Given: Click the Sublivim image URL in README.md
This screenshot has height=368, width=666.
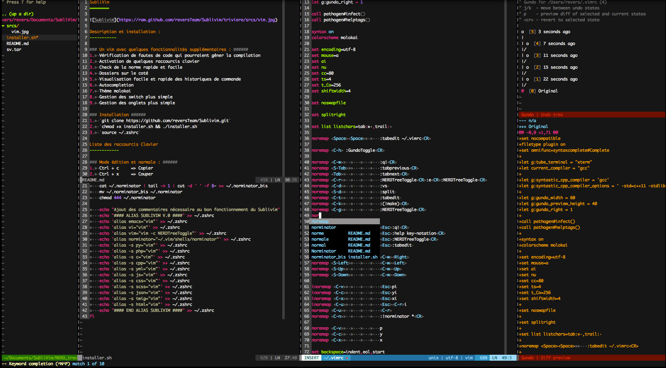Looking at the screenshot, I should click(197, 20).
